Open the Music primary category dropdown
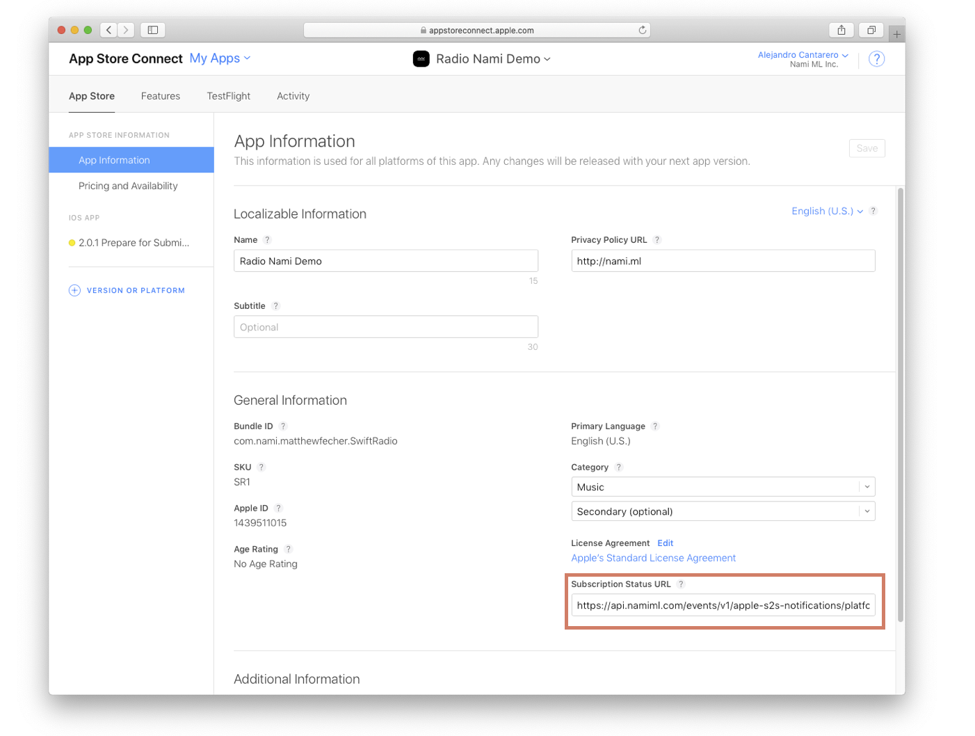 pos(723,487)
